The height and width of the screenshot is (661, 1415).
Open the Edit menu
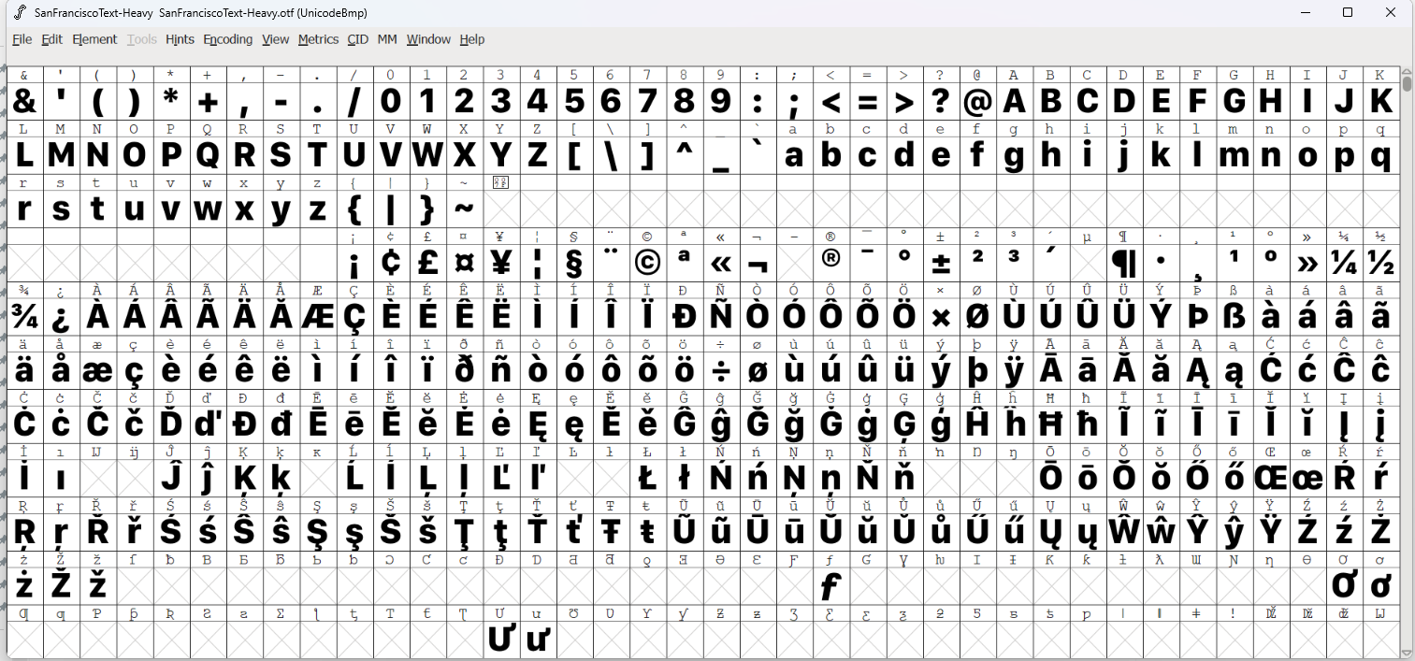[x=52, y=39]
